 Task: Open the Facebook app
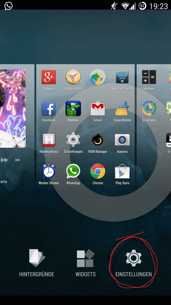tap(49, 112)
